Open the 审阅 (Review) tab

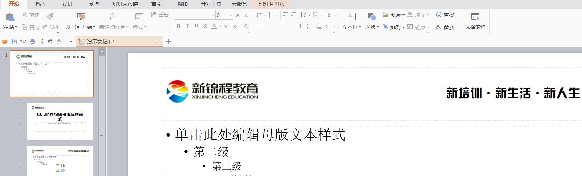tap(156, 4)
